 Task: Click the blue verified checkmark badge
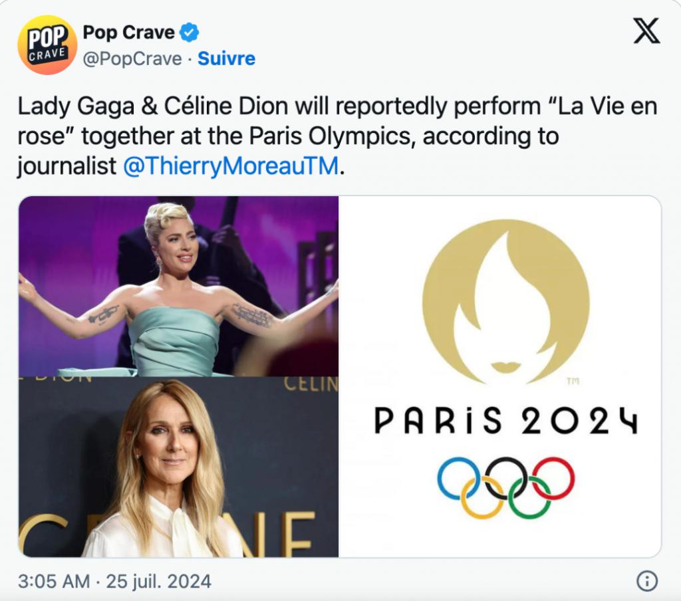(190, 32)
